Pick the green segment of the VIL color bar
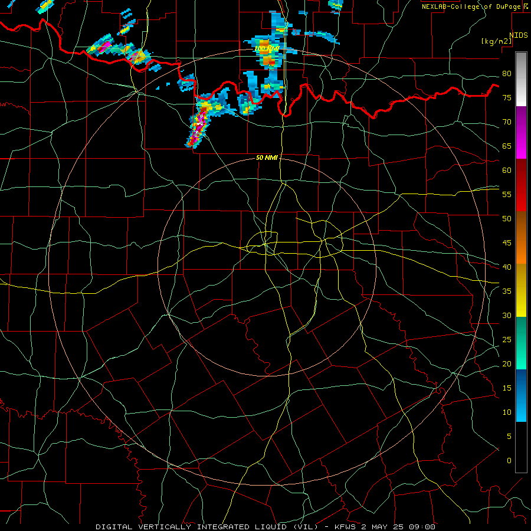The height and width of the screenshot is (531, 531). 521,343
